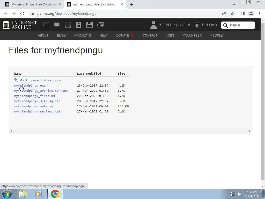Screen dimensions: 265x199
Task: Open Windows Media Player from taskbar
Action: pyautogui.click(x=39, y=194)
